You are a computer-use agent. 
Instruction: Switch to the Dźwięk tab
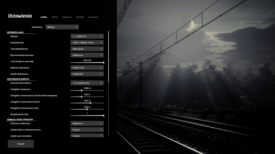(55, 17)
